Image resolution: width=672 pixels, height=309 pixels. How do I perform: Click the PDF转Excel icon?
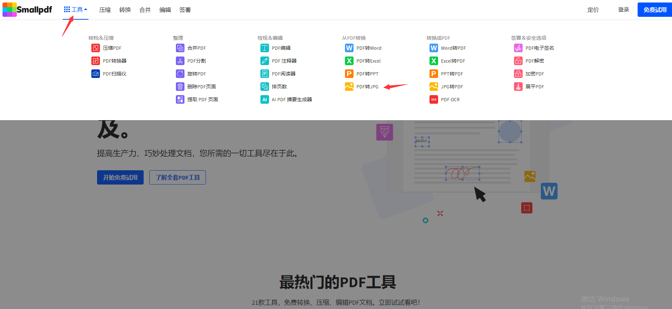tap(349, 61)
